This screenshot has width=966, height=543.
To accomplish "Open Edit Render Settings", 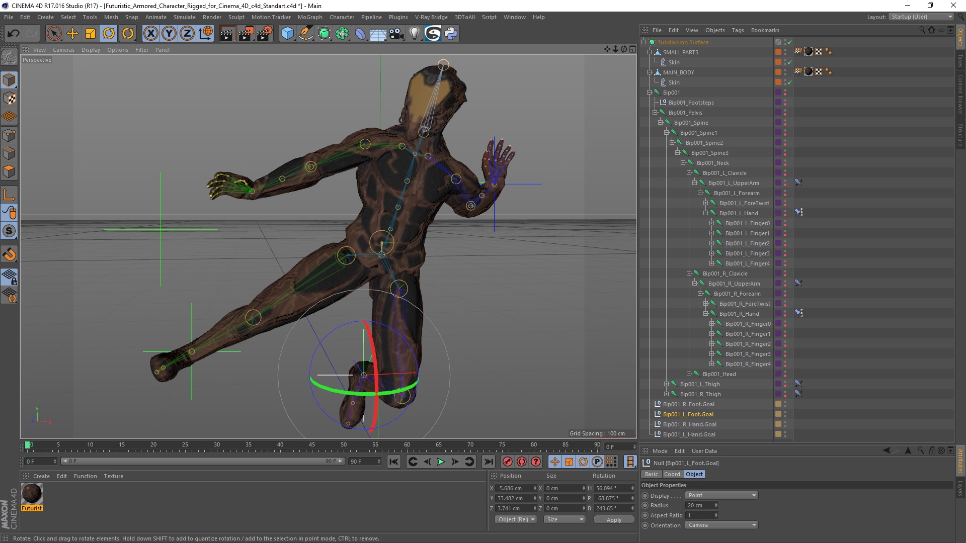I will pyautogui.click(x=265, y=34).
